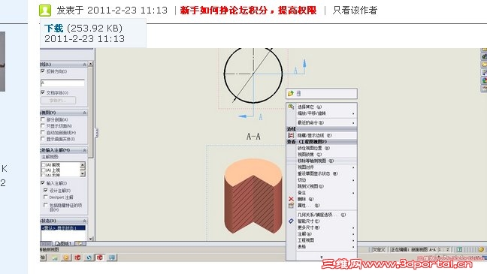Enable the 部分剖面 checkbox
Screen dimensions: 487x274
click(43, 119)
